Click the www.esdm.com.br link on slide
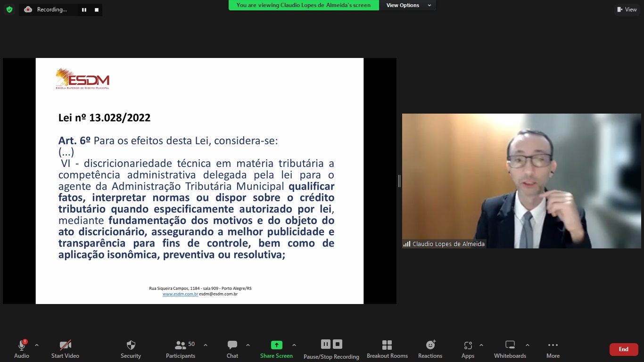 coord(180,294)
